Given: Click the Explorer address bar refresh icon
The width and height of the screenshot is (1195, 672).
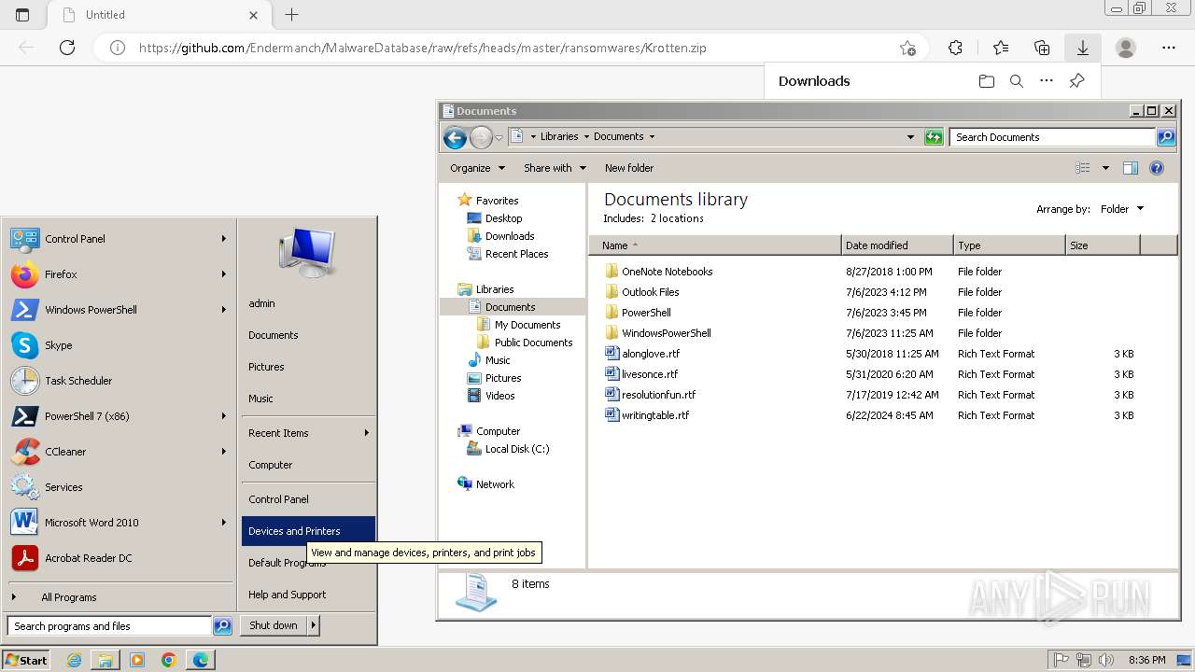Looking at the screenshot, I should 934,137.
